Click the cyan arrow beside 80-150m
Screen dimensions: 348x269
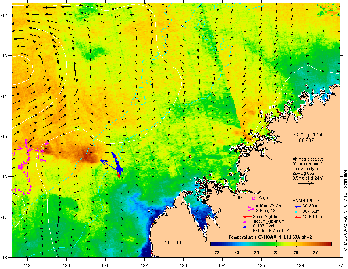coord(298,212)
